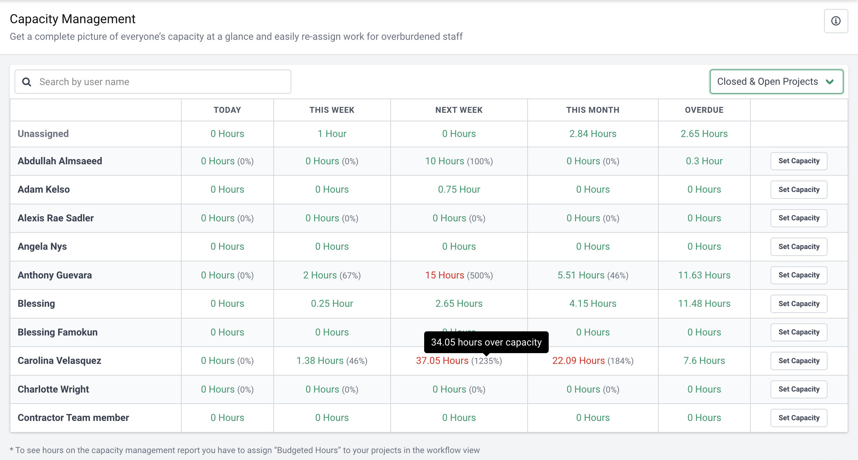The height and width of the screenshot is (460, 858).
Task: Click Unassigned's 2.65 Hours overdue value
Action: pos(704,134)
